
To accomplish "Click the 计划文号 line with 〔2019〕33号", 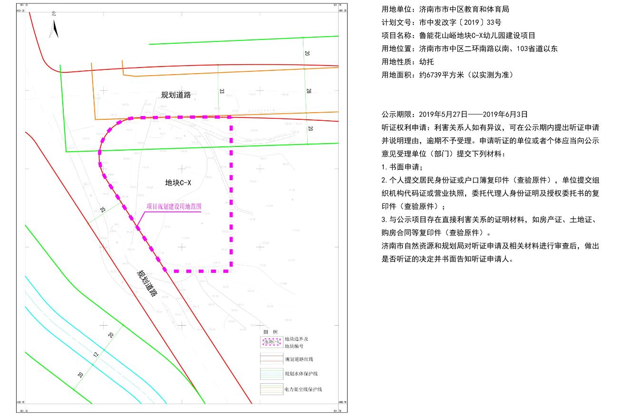I will click(x=441, y=22).
